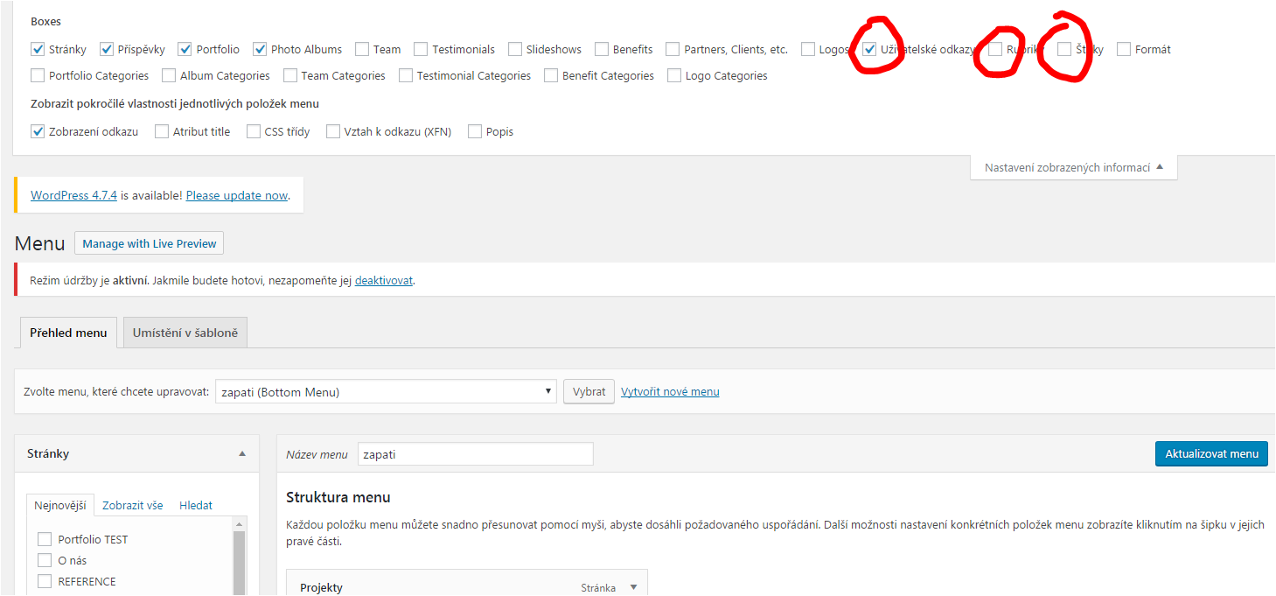Follow the Please update now link
This screenshot has width=1276, height=596.
tap(237, 196)
